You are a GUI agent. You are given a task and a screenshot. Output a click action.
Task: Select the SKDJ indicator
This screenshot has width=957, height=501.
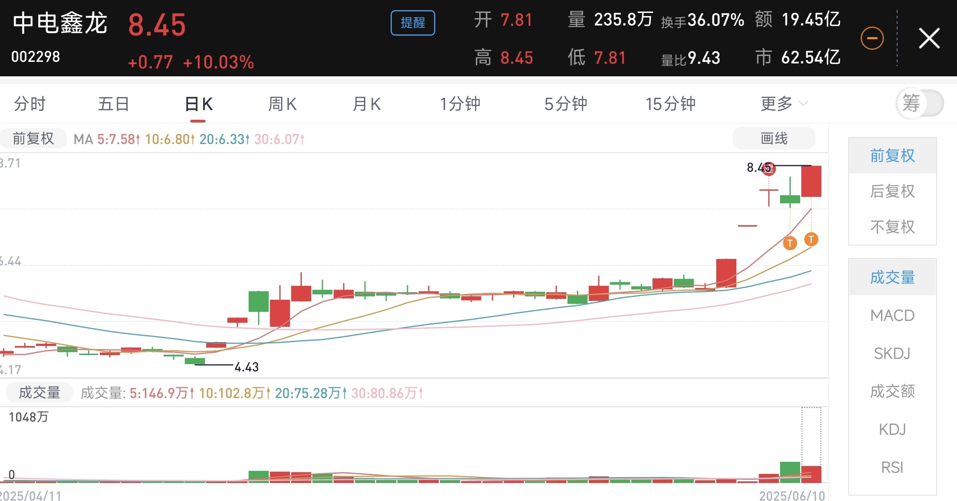pos(892,353)
